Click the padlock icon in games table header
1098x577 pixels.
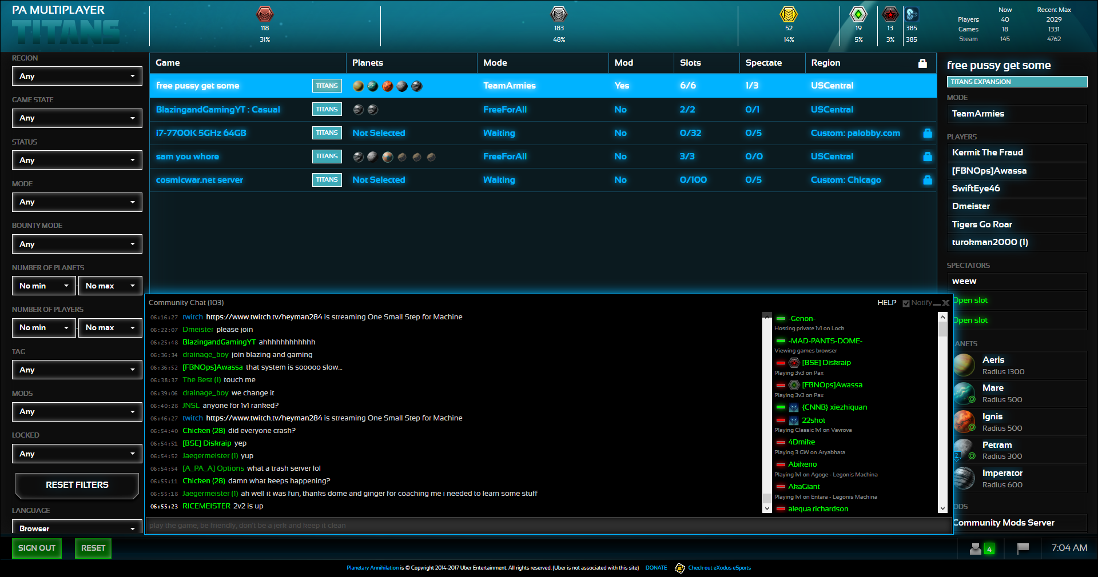(x=922, y=63)
